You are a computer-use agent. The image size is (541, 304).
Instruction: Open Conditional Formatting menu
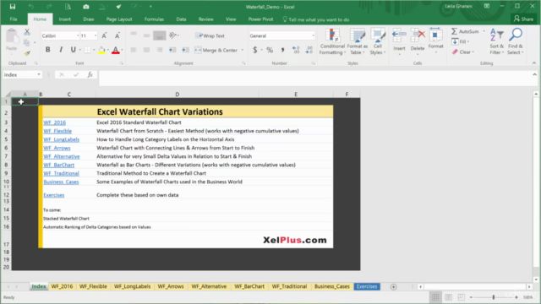coord(332,41)
